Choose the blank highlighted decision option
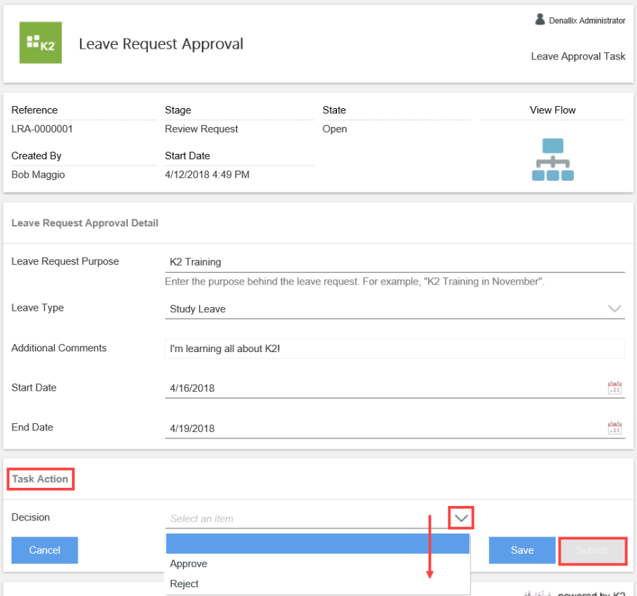The height and width of the screenshot is (596, 637). pyautogui.click(x=317, y=544)
